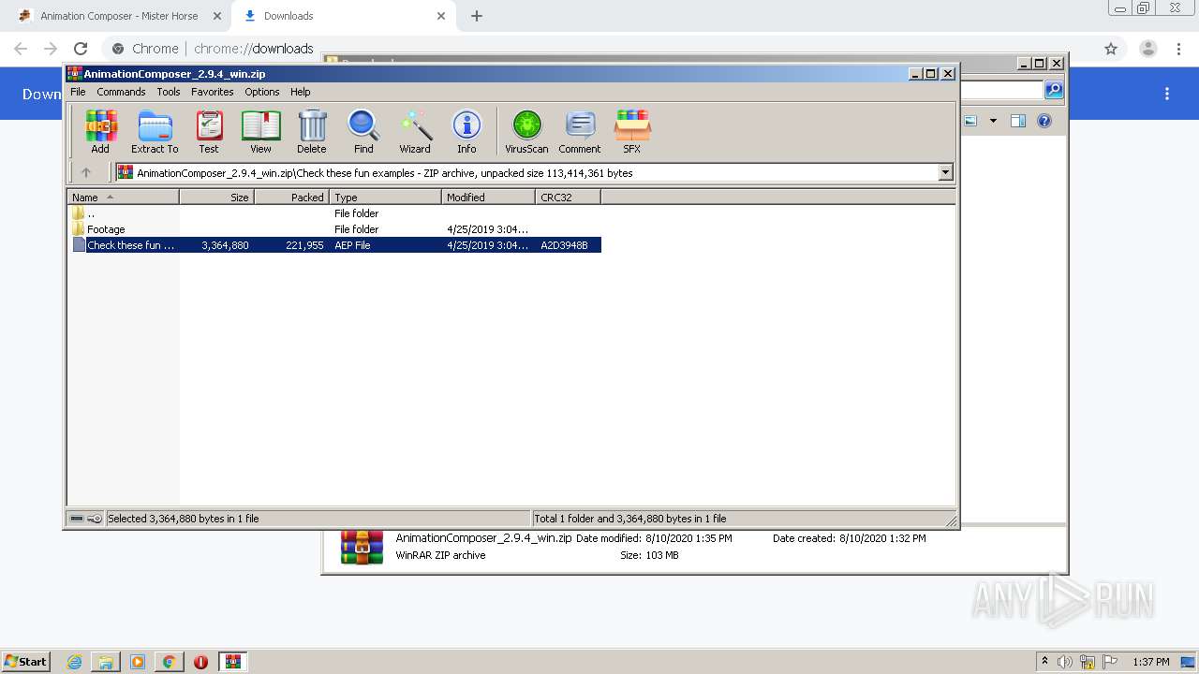Select the Footage folder row
The image size is (1199, 674).
tap(334, 229)
